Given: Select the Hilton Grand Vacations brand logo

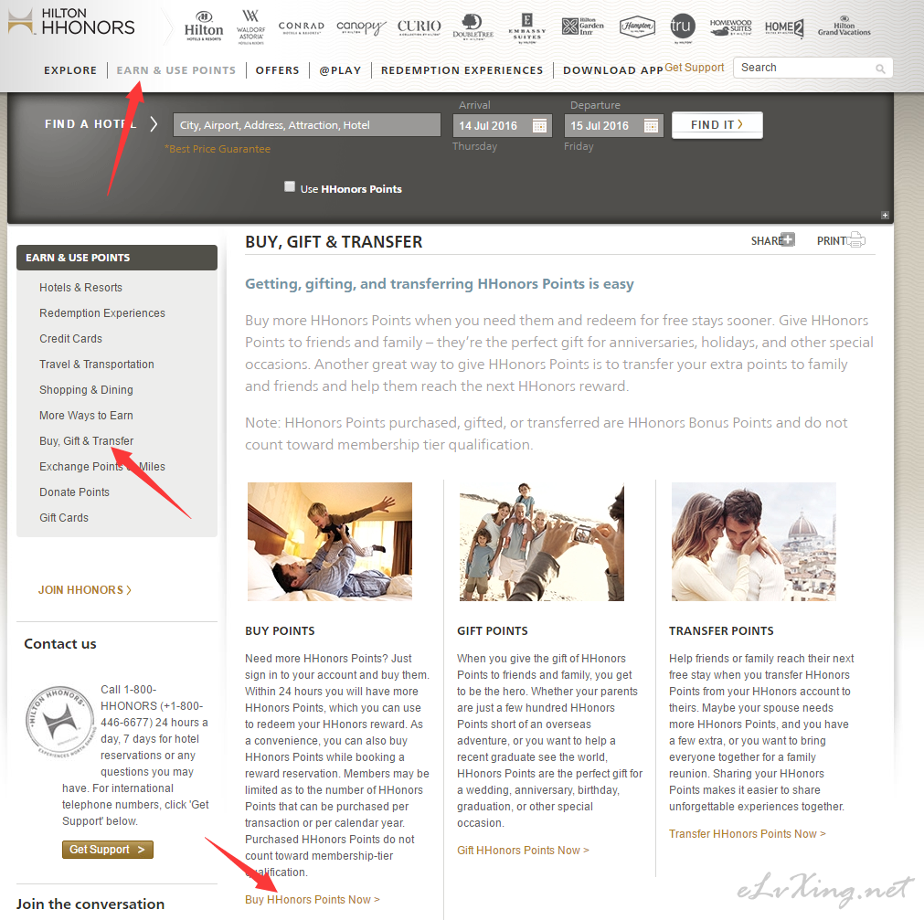Looking at the screenshot, I should 844,26.
